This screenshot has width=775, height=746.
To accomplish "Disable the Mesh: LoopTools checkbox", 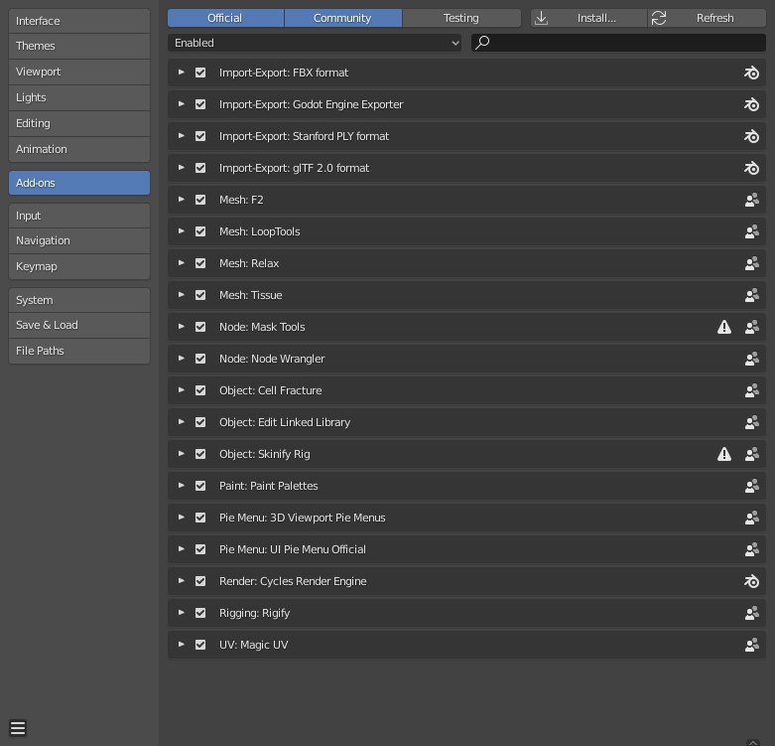I will (x=200, y=231).
